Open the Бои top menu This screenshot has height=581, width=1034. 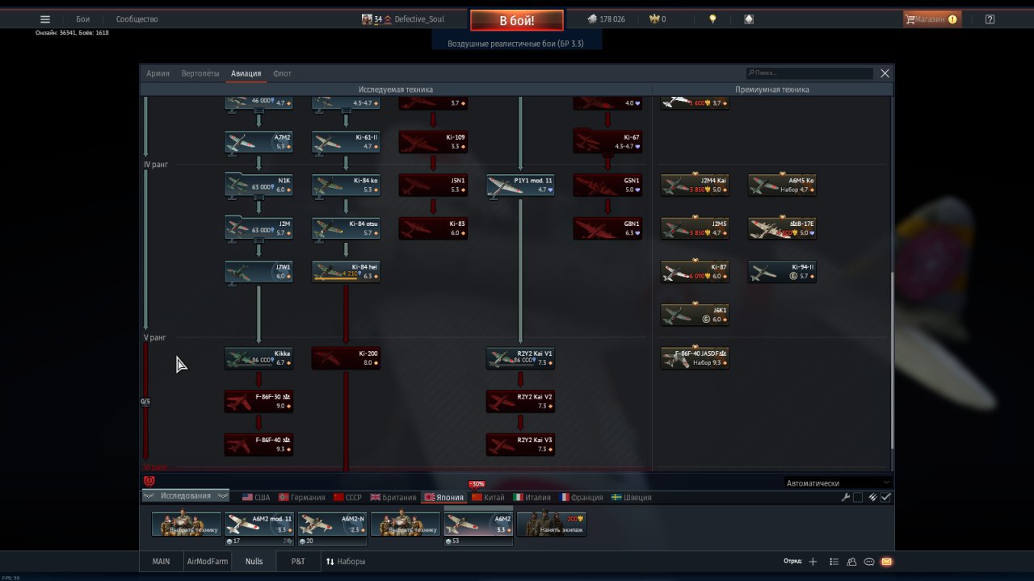coord(83,19)
